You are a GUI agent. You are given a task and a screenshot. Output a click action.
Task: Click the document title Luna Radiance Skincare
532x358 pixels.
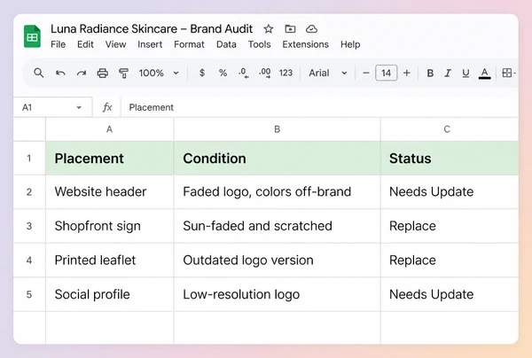pos(152,29)
